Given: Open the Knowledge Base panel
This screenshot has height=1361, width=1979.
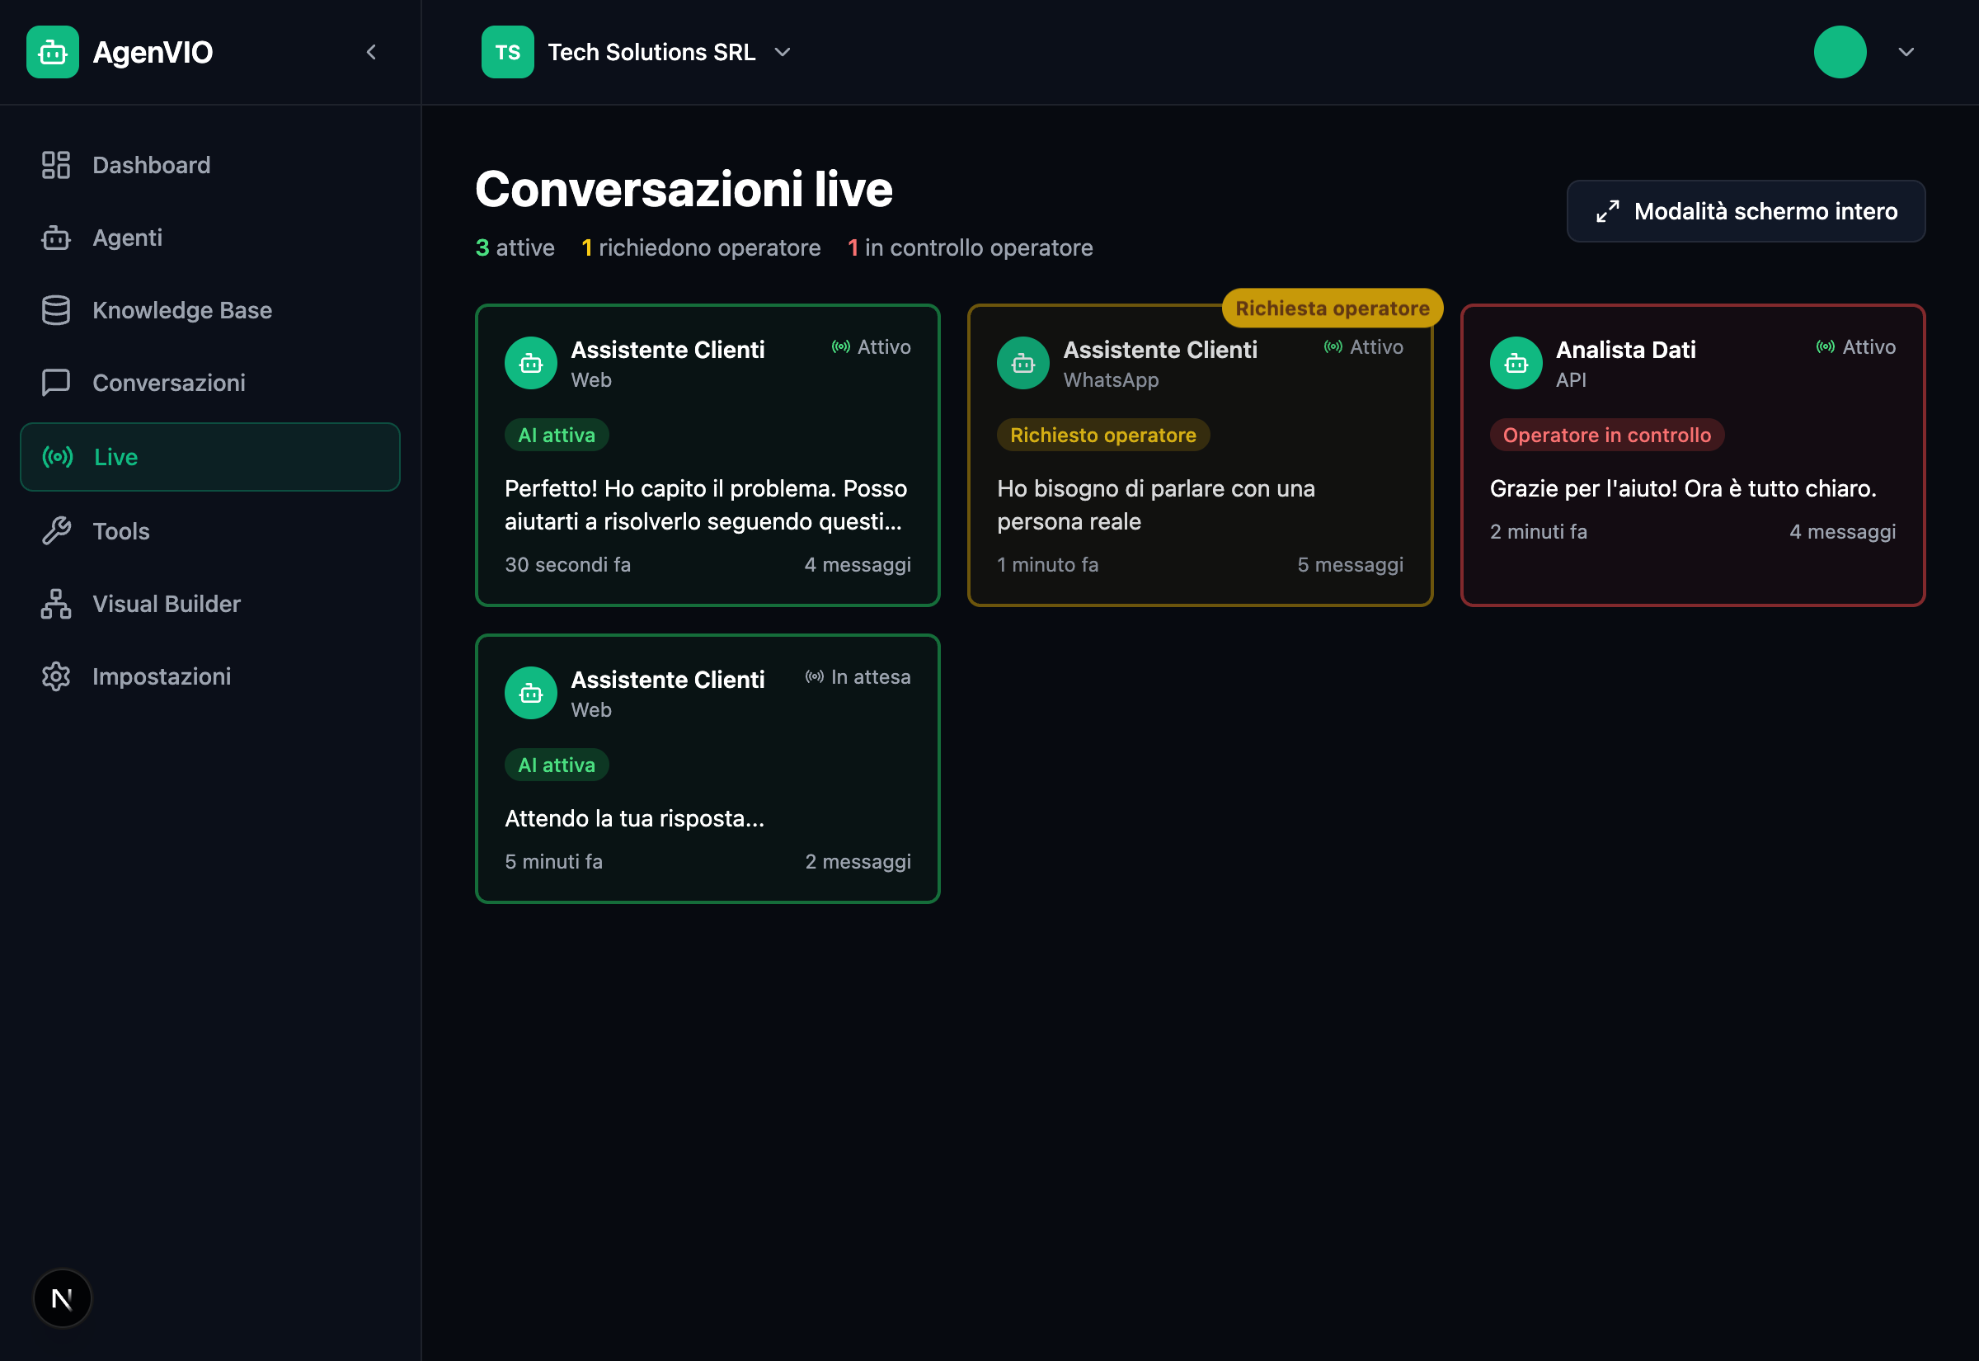Looking at the screenshot, I should click(181, 310).
